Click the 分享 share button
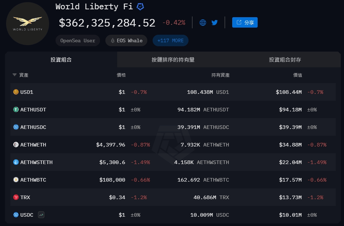Screen dimensions: 344x226 coord(245,23)
